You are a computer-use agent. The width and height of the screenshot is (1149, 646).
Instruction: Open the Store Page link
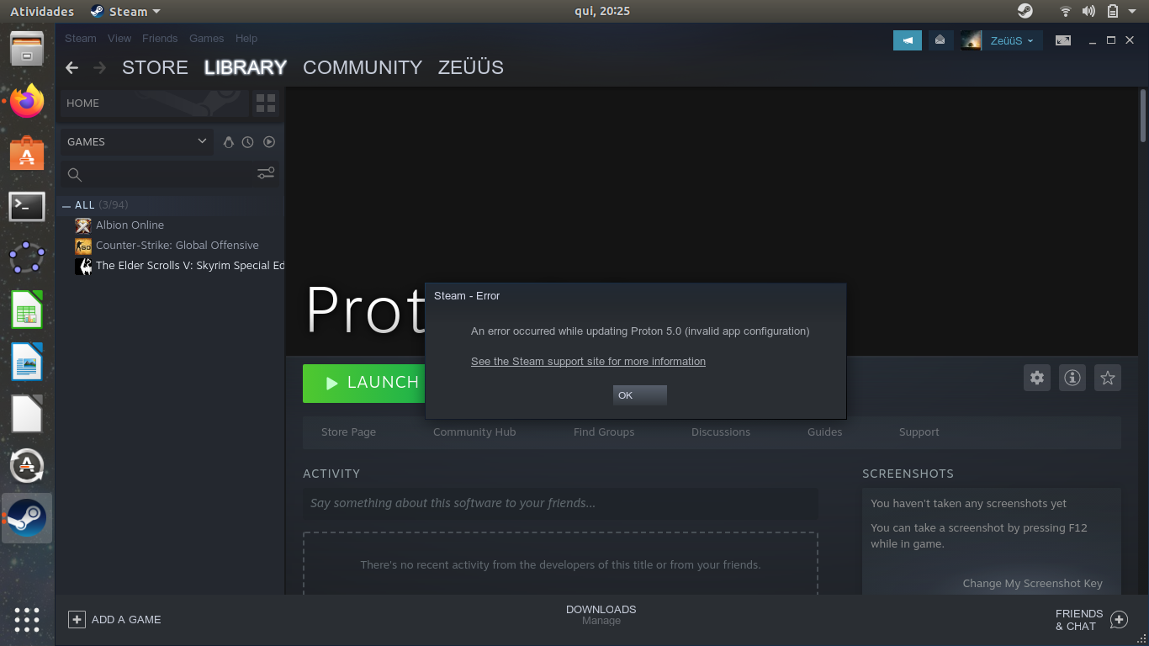click(348, 432)
